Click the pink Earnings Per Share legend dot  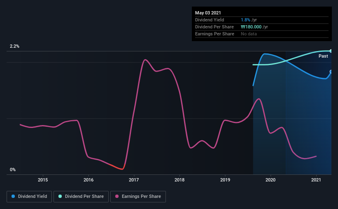(117, 196)
